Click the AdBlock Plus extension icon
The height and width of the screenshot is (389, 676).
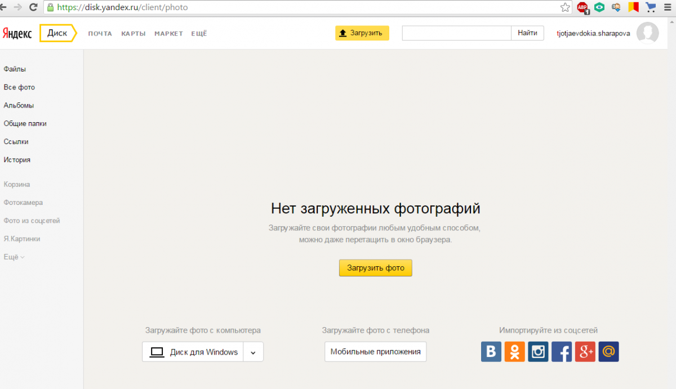point(582,7)
